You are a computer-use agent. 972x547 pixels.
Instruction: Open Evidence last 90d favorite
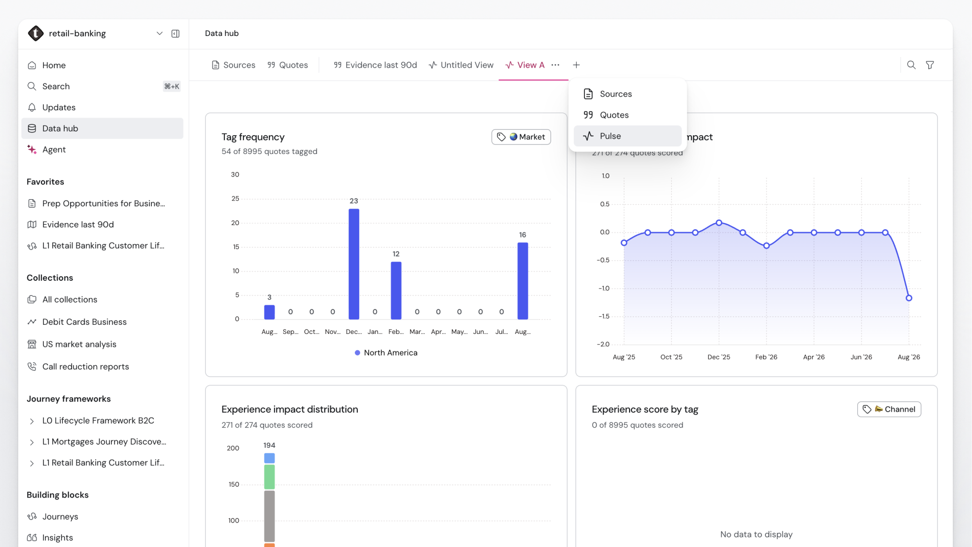tap(102, 225)
